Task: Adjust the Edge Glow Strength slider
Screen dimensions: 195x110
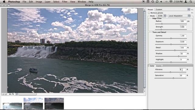Action: [x=161, y=30]
